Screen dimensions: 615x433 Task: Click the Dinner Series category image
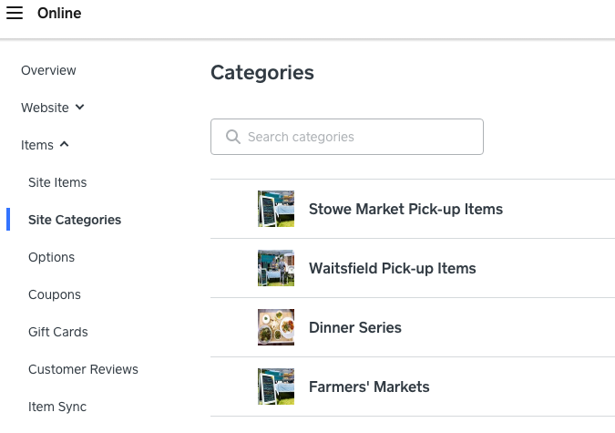pyautogui.click(x=276, y=327)
